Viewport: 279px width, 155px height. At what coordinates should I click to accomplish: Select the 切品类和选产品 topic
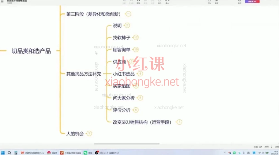[31, 51]
